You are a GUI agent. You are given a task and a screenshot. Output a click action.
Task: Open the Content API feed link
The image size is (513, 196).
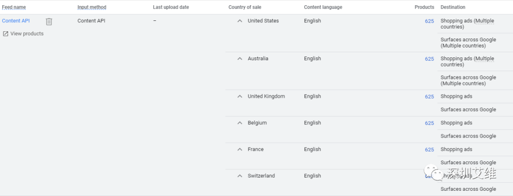tap(16, 21)
